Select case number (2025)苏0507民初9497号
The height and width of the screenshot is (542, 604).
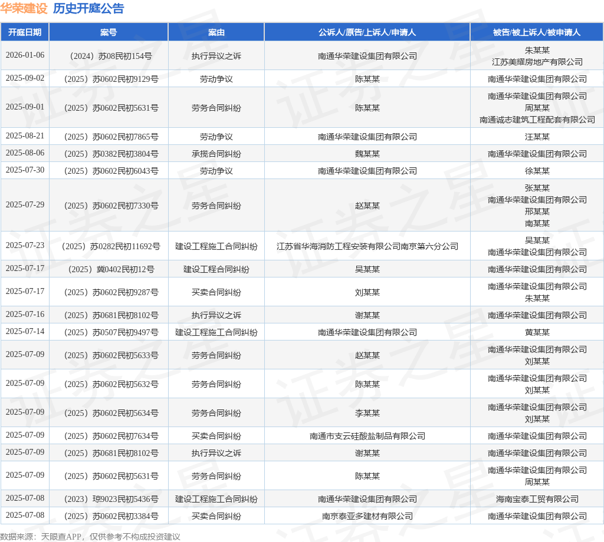pyautogui.click(x=111, y=332)
